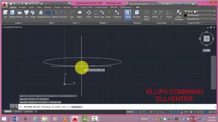Open the annotation scale 1:1 dropdown
Screen dimensions: 218x122
tap(186, 112)
